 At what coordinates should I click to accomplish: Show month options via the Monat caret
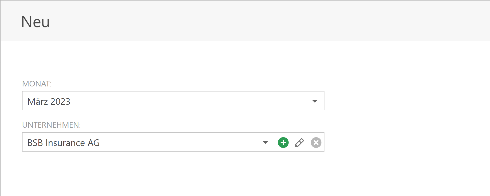[x=315, y=101]
